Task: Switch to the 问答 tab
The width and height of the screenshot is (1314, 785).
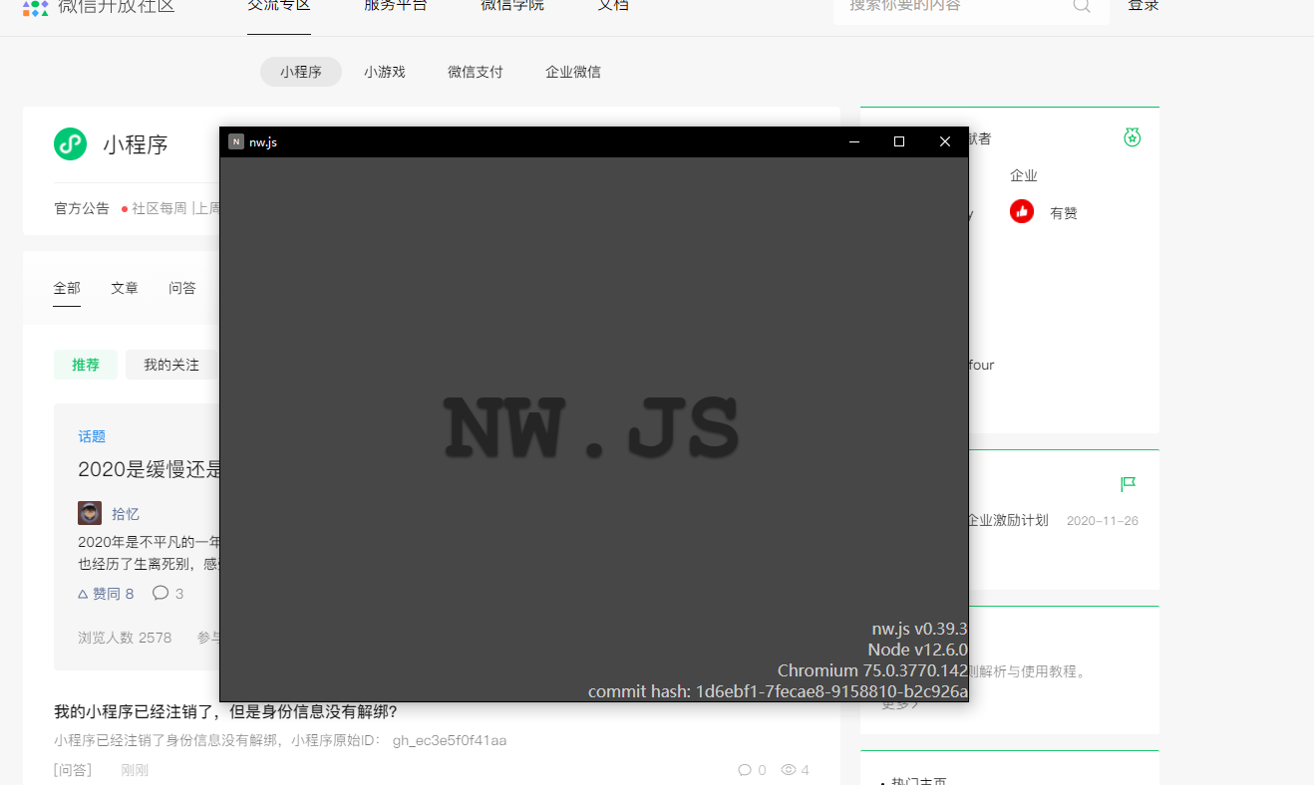Action: click(x=182, y=288)
